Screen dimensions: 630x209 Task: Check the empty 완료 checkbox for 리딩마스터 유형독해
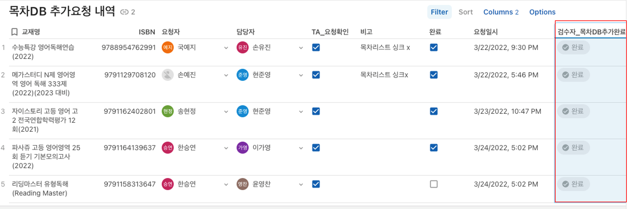tap(434, 184)
